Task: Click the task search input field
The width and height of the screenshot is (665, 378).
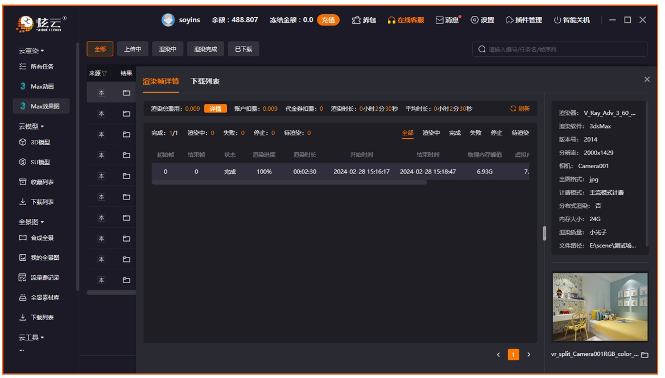Action: 563,49
